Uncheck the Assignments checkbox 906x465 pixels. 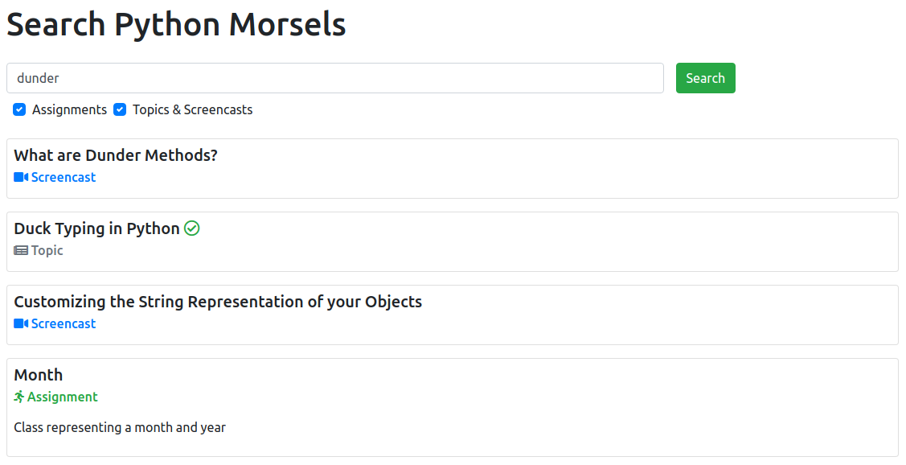tap(19, 110)
